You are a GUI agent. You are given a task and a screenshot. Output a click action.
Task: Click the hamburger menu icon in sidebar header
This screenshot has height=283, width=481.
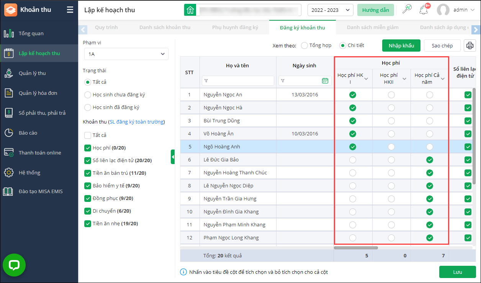point(70,10)
